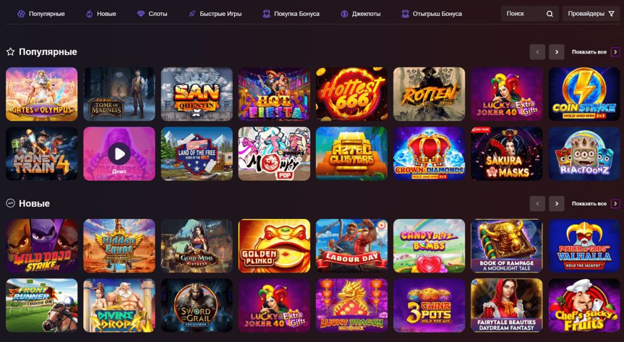
Task: Click the rocket icon for Быстрые Игры
Action: 192,14
